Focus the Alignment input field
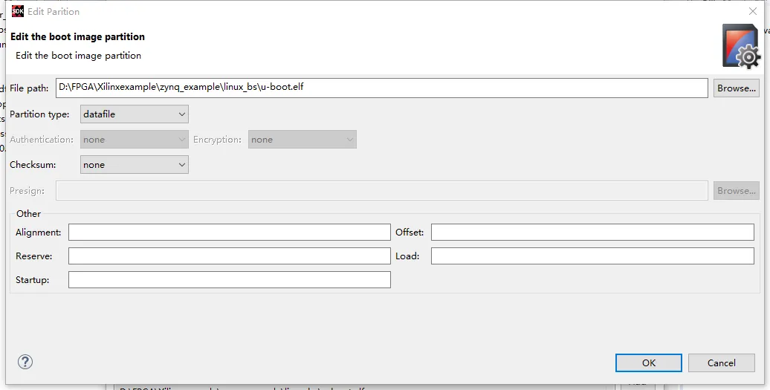The width and height of the screenshot is (770, 390). [x=230, y=232]
